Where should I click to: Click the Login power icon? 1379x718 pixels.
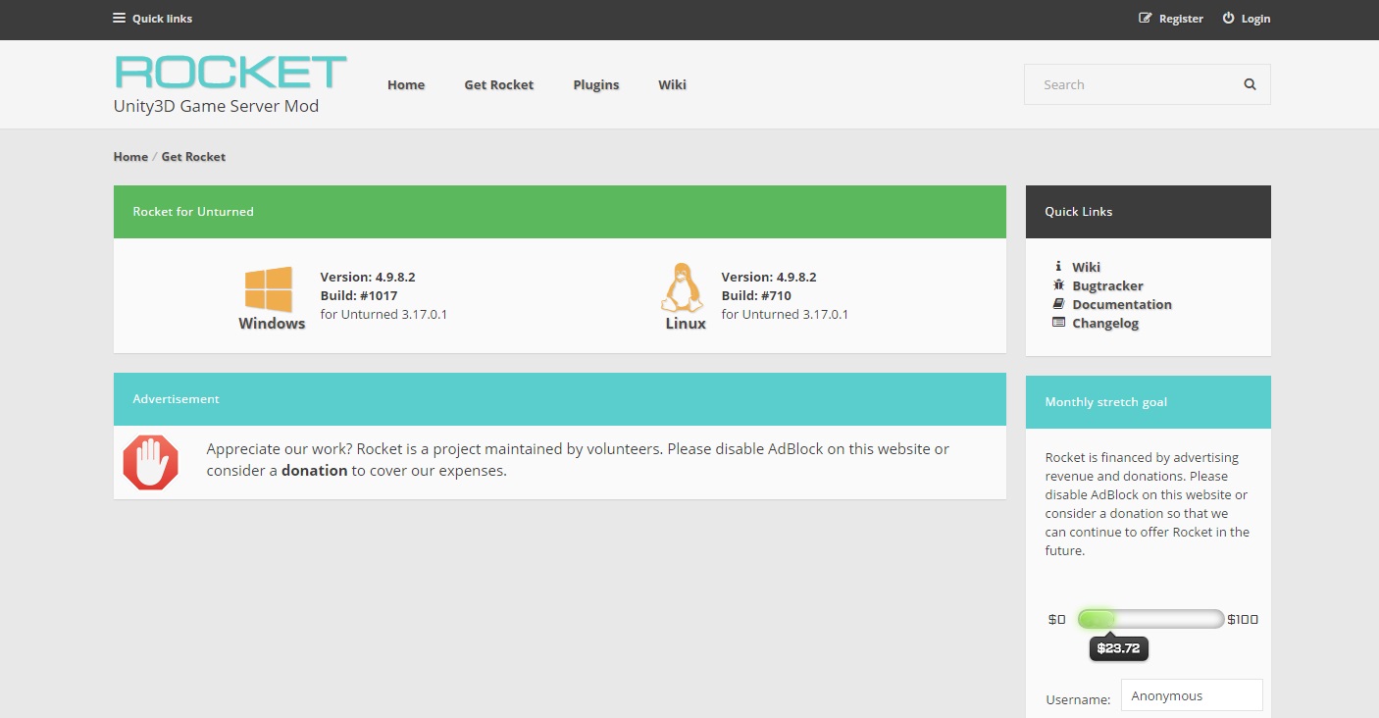tap(1228, 18)
